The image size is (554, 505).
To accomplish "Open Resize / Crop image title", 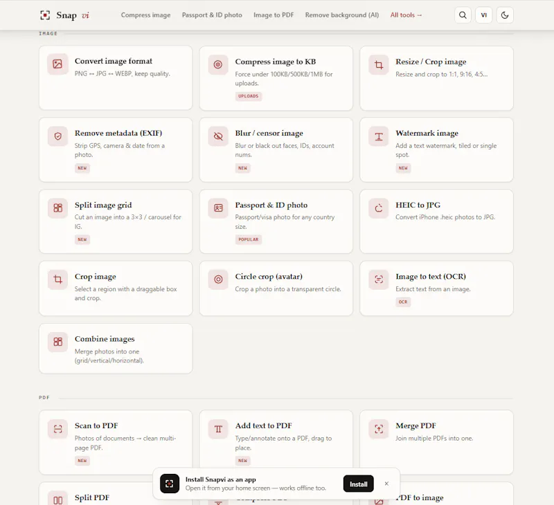I will [x=431, y=62].
